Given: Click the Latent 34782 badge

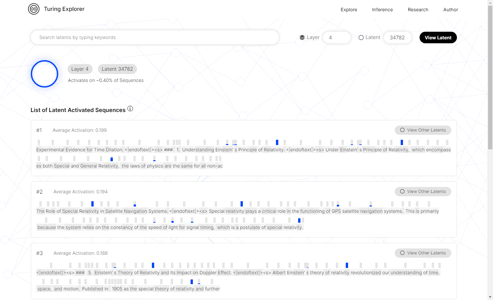Looking at the screenshot, I should pyautogui.click(x=117, y=69).
